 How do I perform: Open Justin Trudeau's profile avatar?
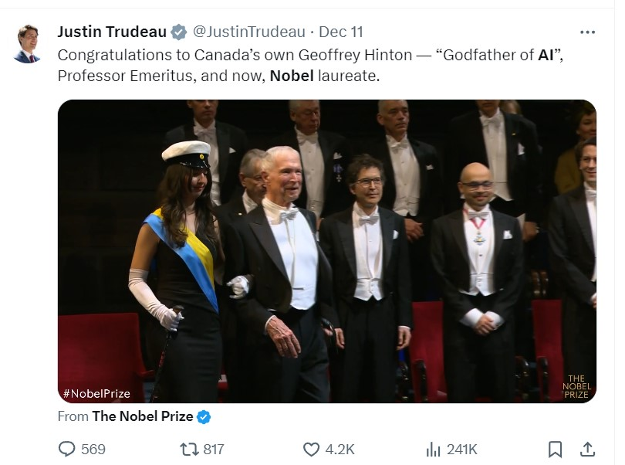point(28,43)
